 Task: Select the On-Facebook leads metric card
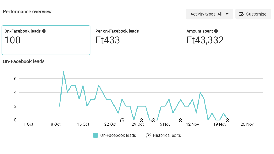pos(46,40)
